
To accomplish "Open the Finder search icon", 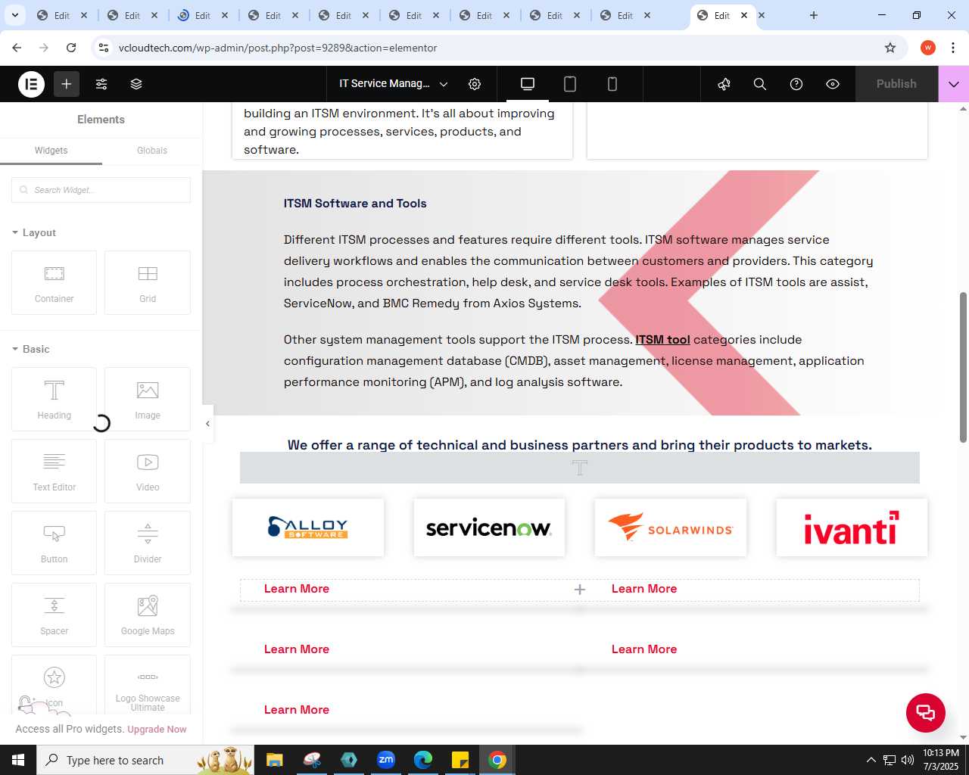I will tap(760, 84).
